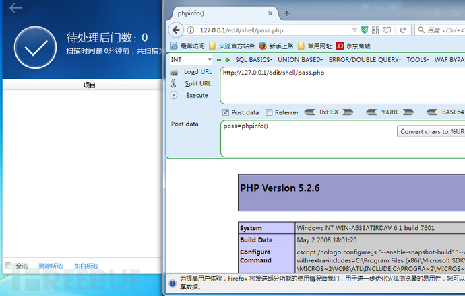Click the back arrow in the scanner window

15,8
